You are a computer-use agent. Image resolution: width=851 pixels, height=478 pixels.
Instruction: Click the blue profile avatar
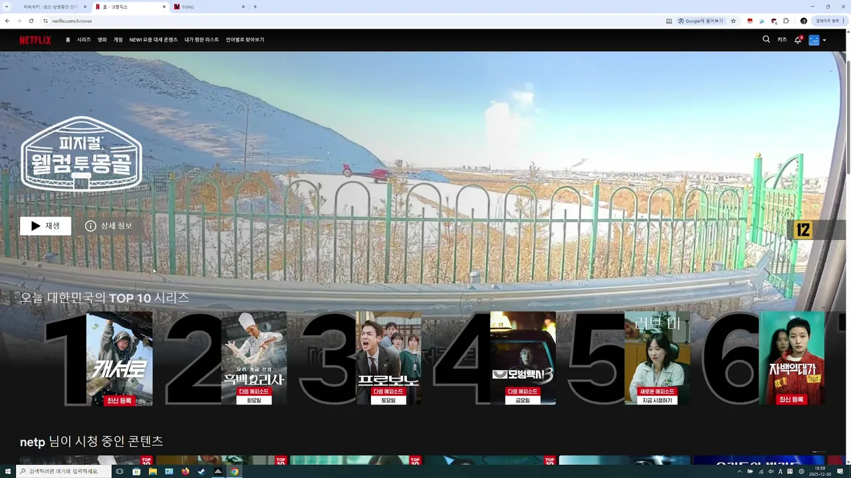tap(814, 40)
